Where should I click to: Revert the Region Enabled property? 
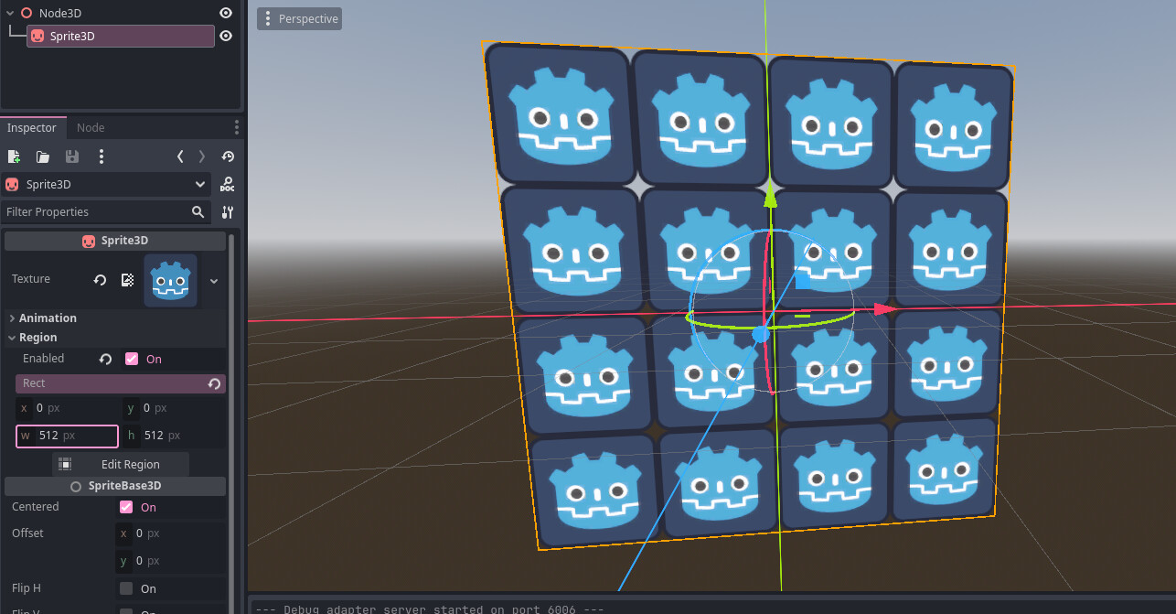[106, 359]
